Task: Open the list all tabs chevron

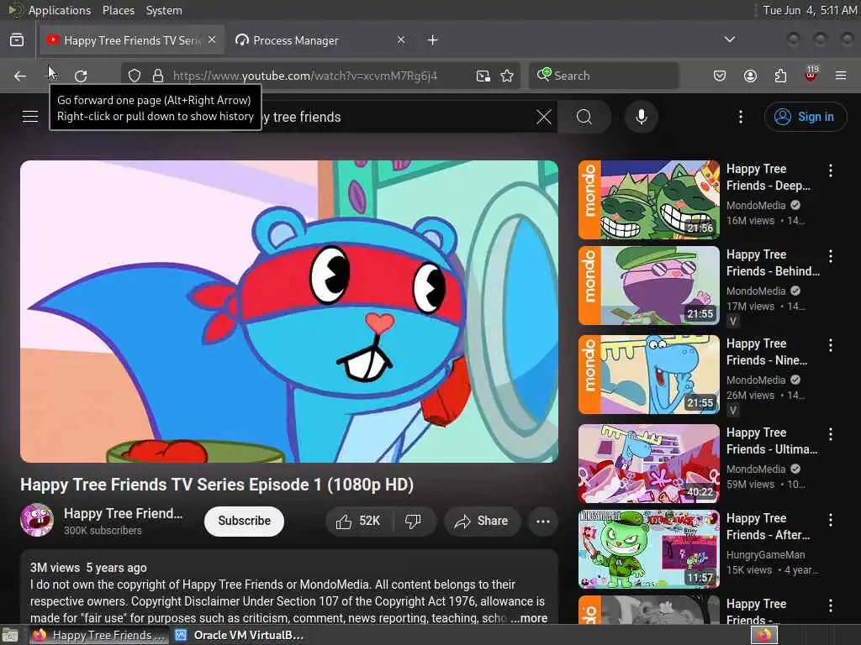Action: 729,39
